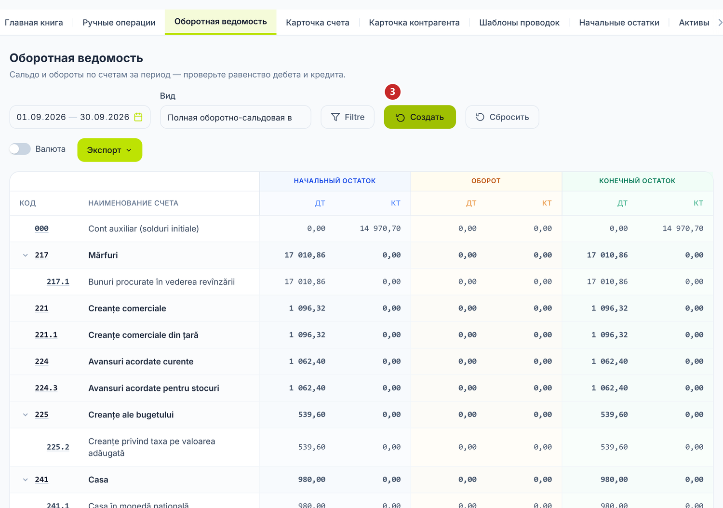Open account code 241 link
723x508 pixels.
click(x=41, y=480)
